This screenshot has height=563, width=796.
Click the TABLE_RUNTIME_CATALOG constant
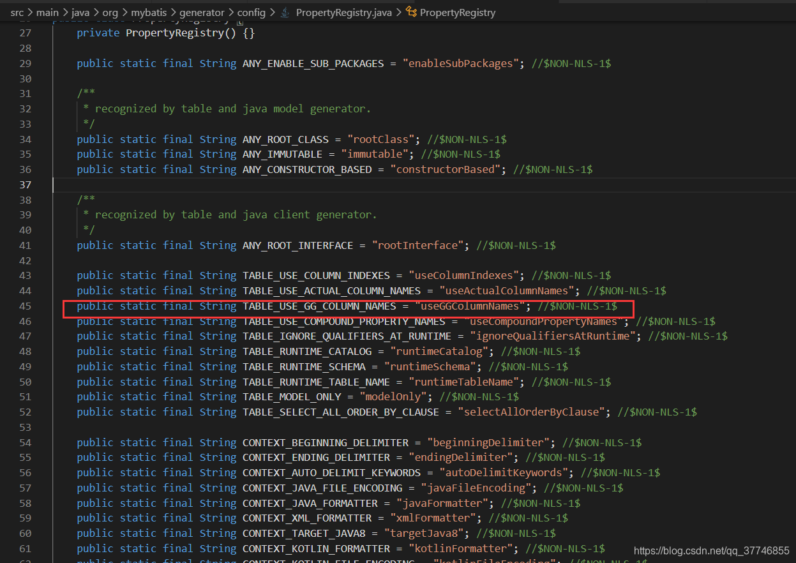(x=307, y=351)
